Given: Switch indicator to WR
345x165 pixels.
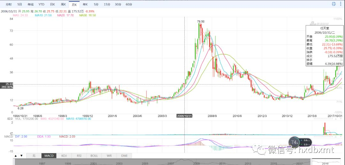Looking at the screenshot, I should pos(109,155).
